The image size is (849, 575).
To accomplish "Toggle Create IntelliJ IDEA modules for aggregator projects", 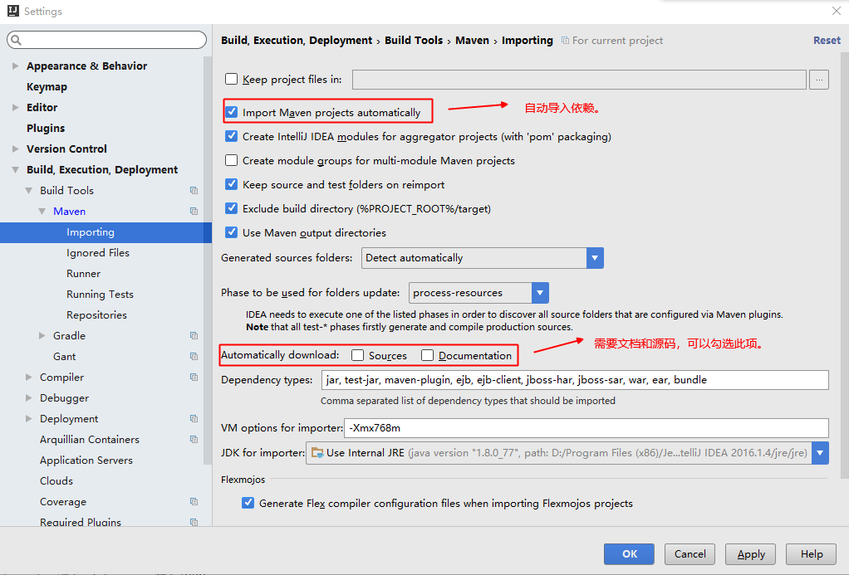I will coord(231,136).
